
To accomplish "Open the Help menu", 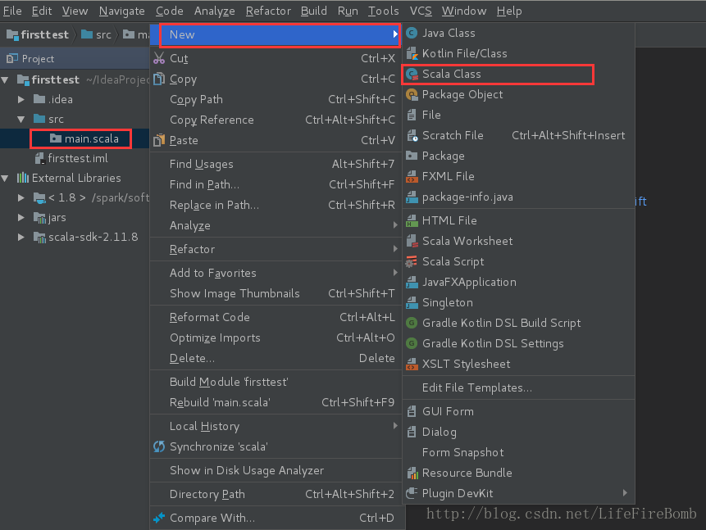I will (509, 11).
